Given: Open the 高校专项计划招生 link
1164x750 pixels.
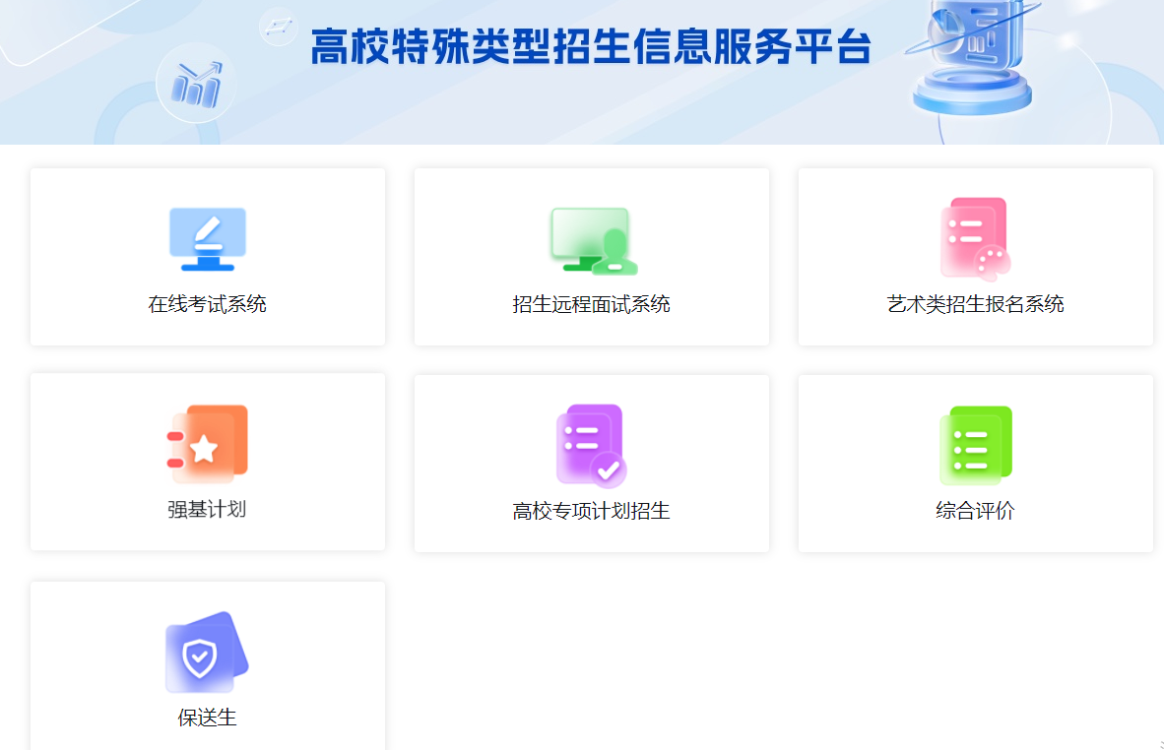Looking at the screenshot, I should click(x=591, y=510).
